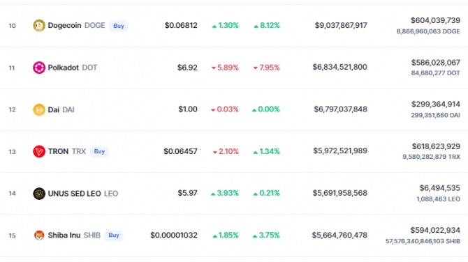Image resolution: width=468 pixels, height=262 pixels.
Task: Click Dai volume $299,364,914
Action: click(x=435, y=105)
